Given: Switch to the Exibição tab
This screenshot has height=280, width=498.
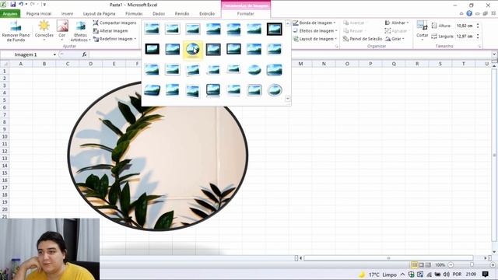Looking at the screenshot, I should (x=207, y=14).
